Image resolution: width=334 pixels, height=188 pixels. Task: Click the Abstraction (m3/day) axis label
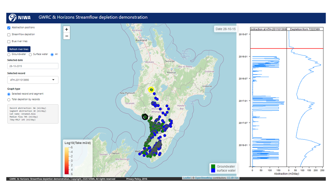tap(287, 174)
